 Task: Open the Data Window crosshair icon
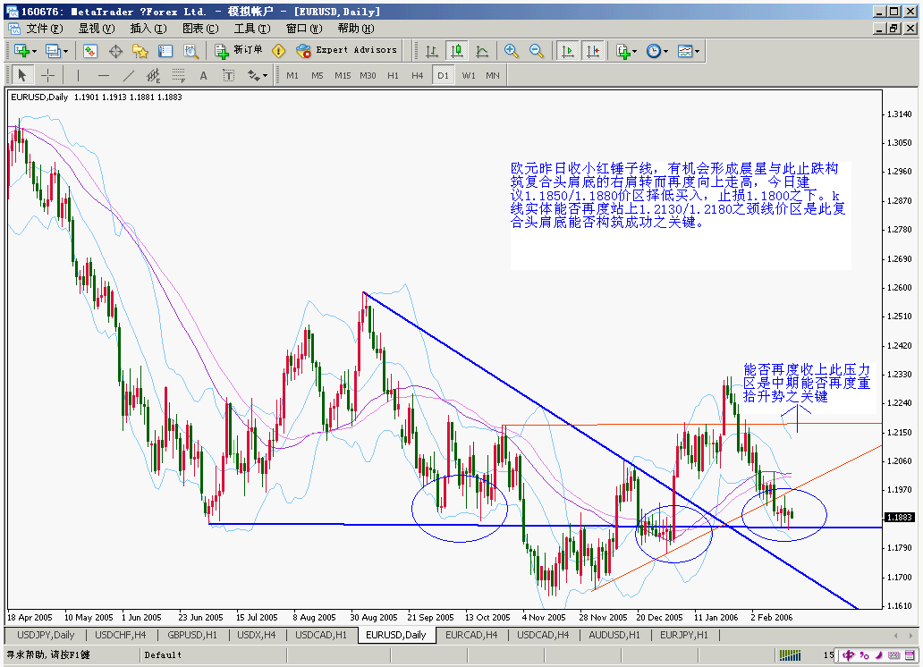pos(115,51)
